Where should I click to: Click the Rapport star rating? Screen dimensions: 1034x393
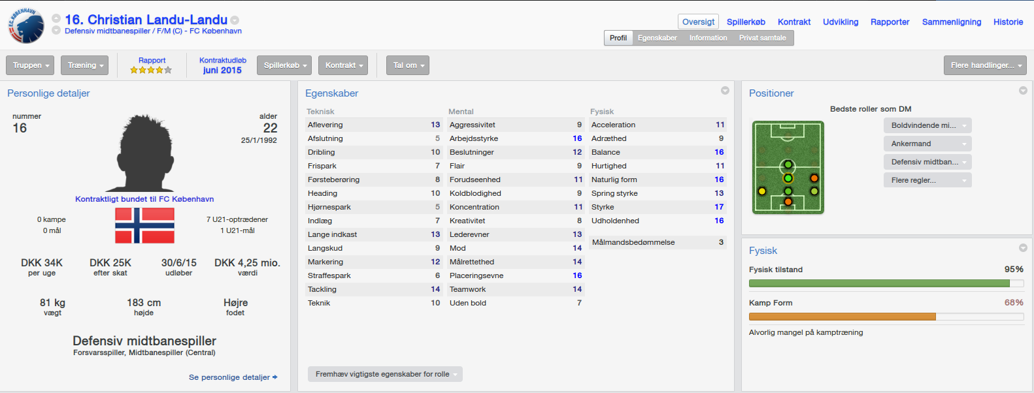click(x=151, y=70)
